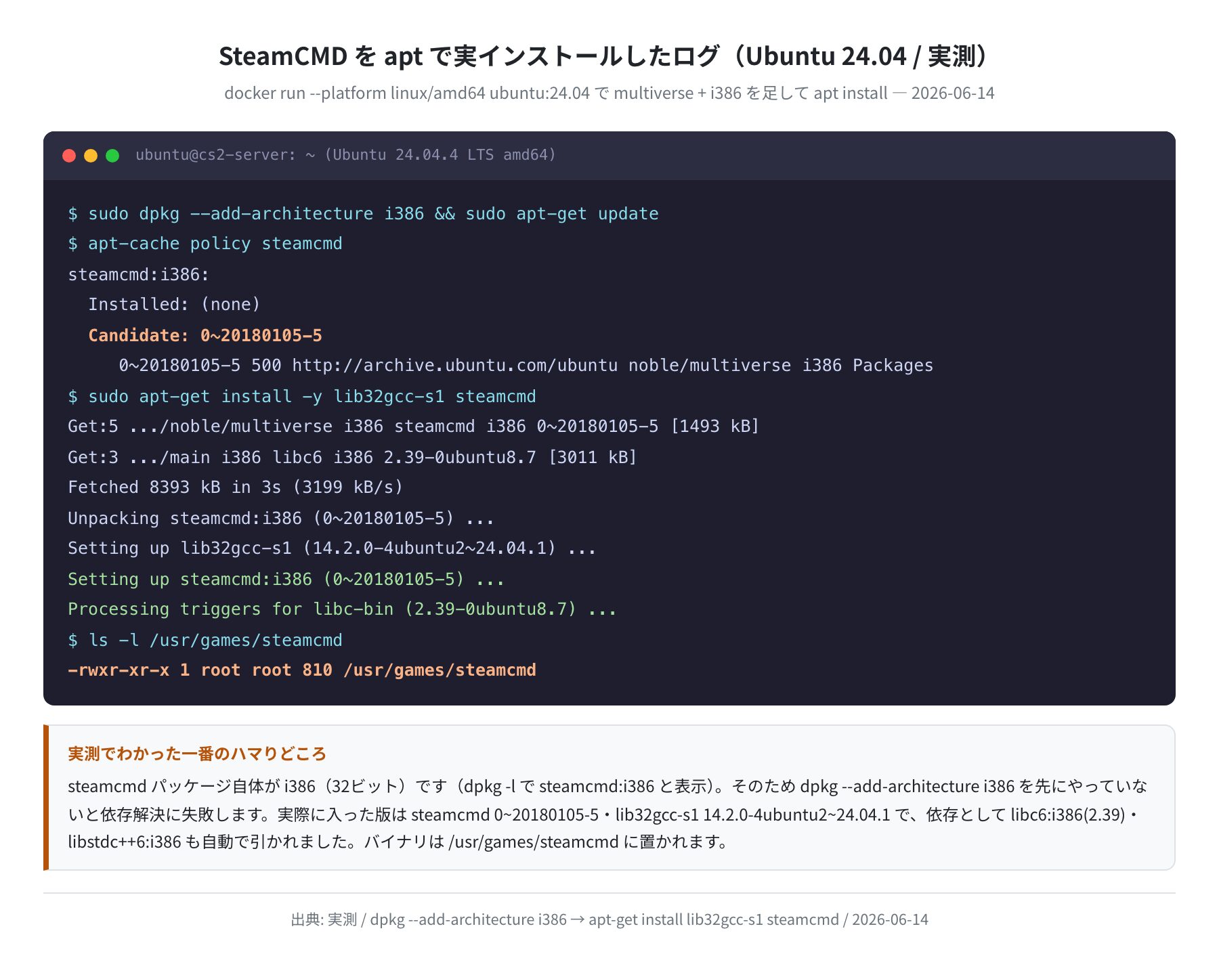Click the 'Get:5 .../noble/multiverse i386 steamcmd' line
Viewport: 1219px width, 956px height.
coord(414,427)
